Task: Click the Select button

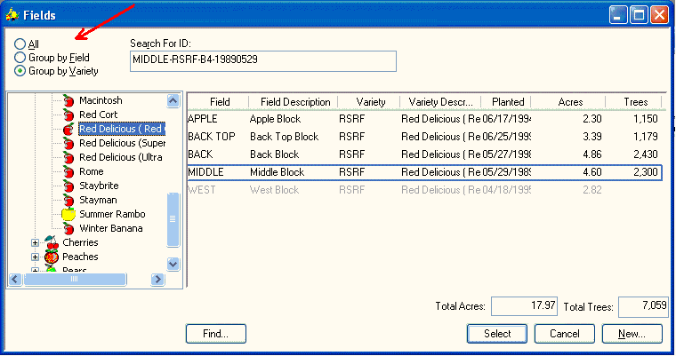Action: point(497,334)
